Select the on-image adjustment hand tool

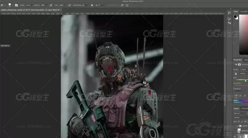click(236, 73)
